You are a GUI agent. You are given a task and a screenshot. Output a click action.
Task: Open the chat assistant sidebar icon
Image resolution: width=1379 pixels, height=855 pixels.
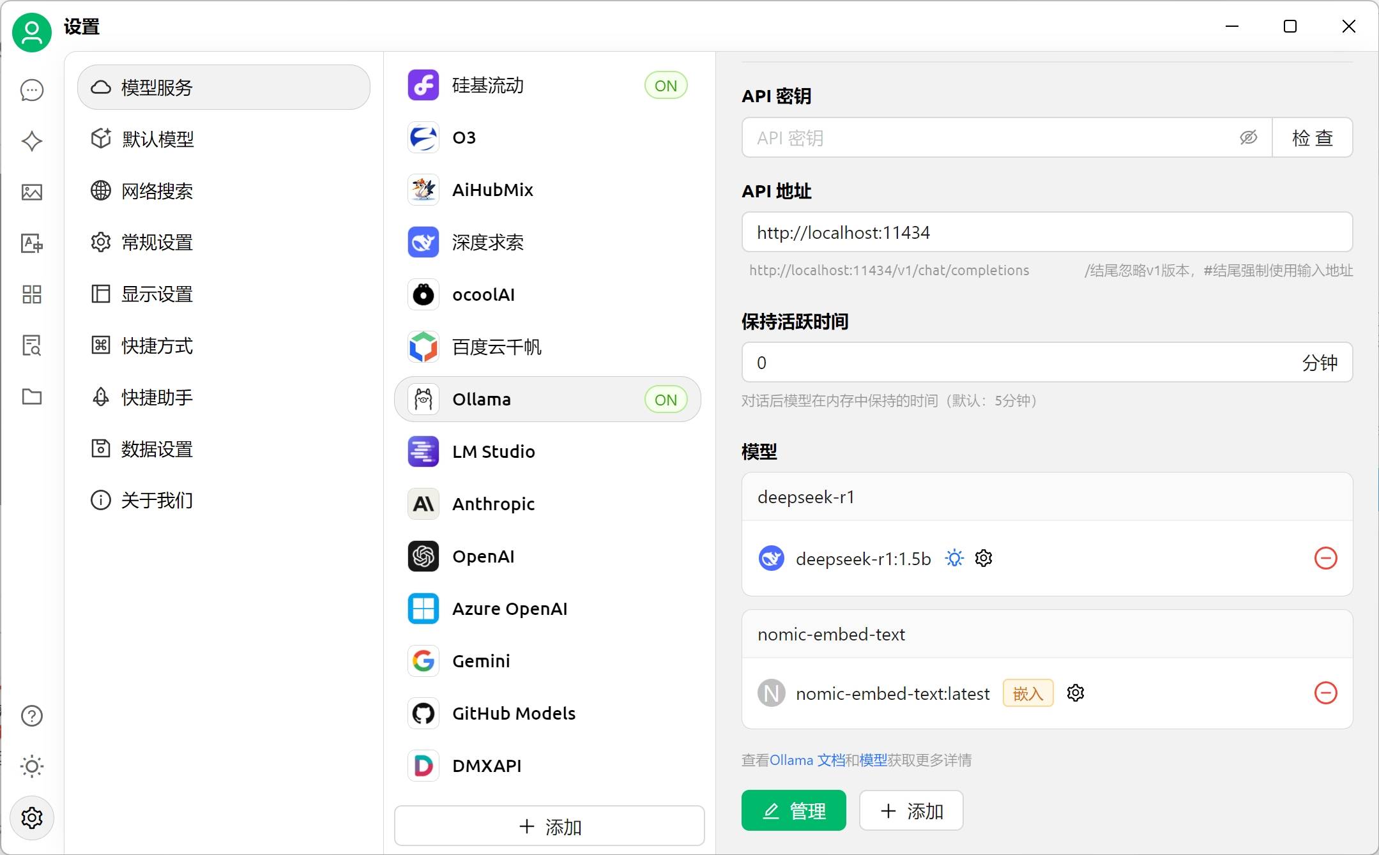[x=32, y=90]
